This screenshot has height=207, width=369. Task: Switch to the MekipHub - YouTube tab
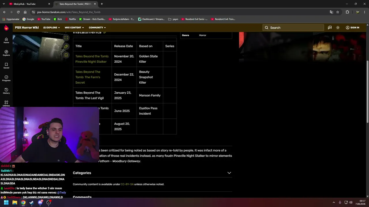(29, 4)
